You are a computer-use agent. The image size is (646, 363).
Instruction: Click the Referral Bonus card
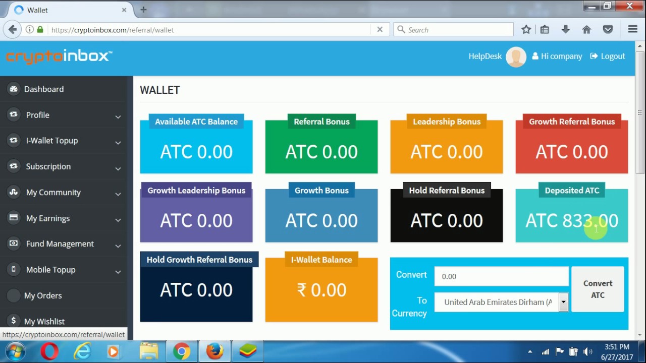pos(321,144)
